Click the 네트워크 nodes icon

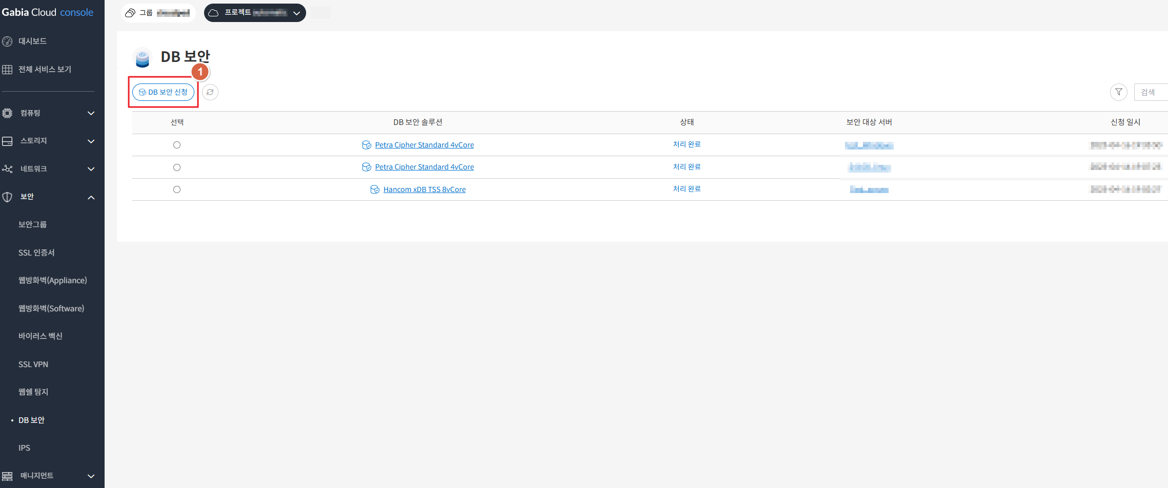7,168
